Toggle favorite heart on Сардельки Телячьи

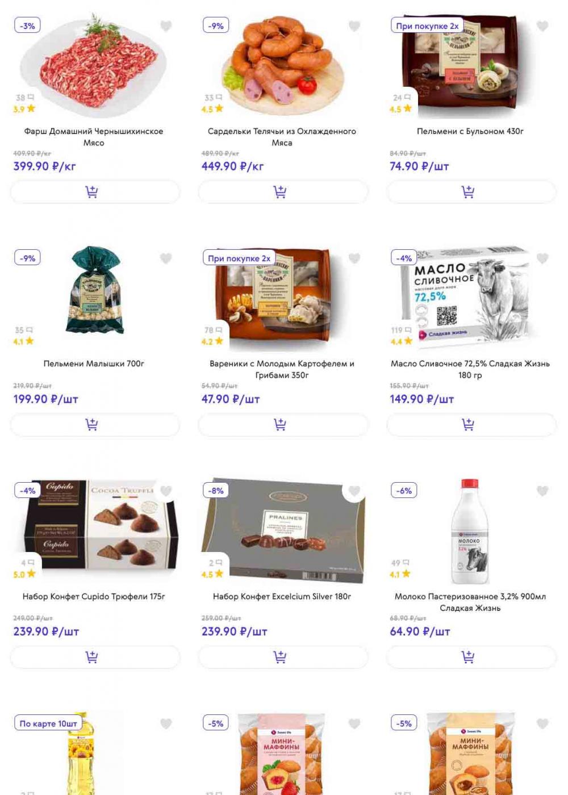point(354,26)
